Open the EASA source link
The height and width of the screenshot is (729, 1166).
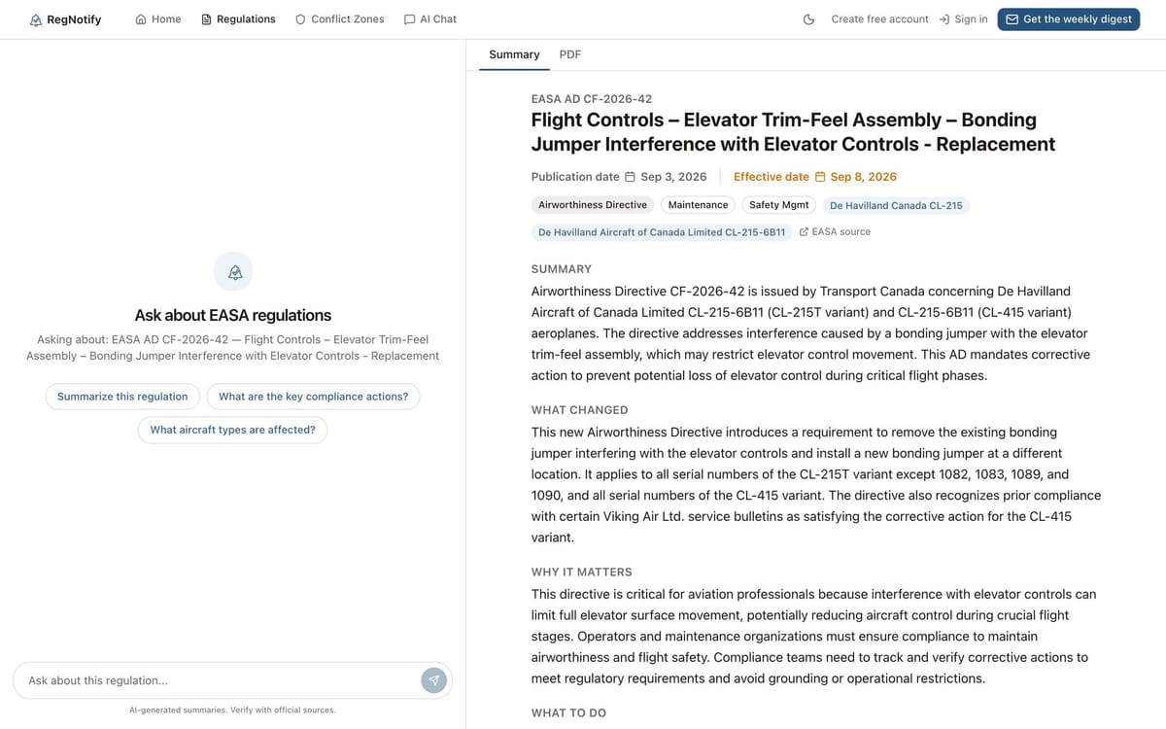click(x=835, y=232)
